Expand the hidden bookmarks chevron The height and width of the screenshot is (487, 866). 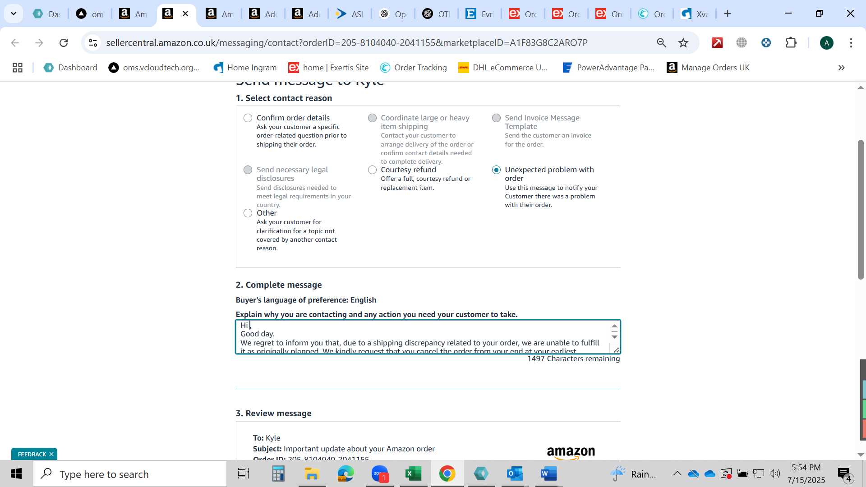(x=841, y=68)
